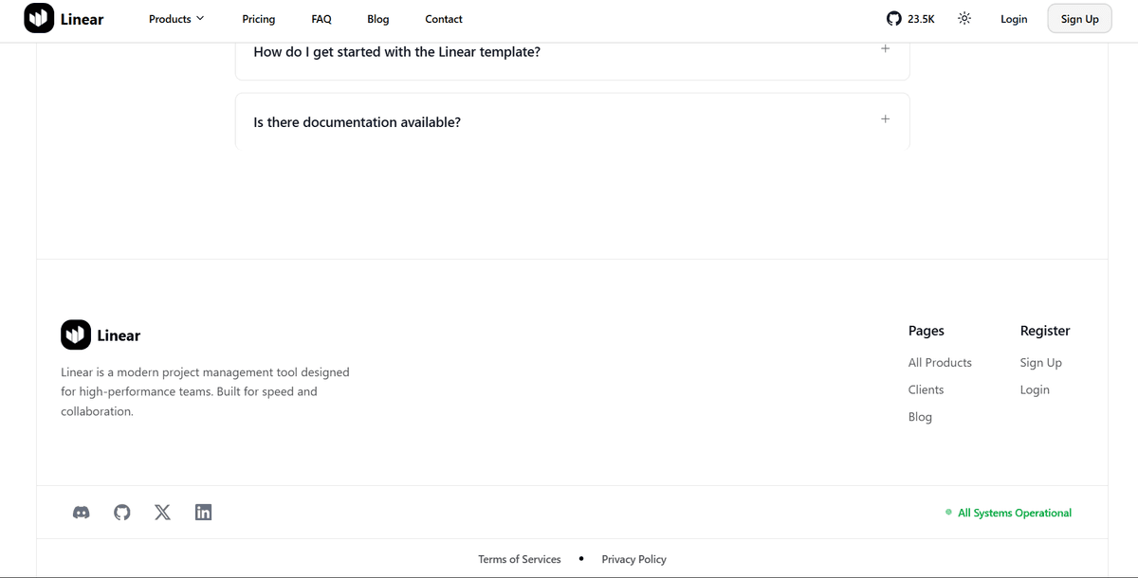Click the green system status indicator dot

point(948,512)
